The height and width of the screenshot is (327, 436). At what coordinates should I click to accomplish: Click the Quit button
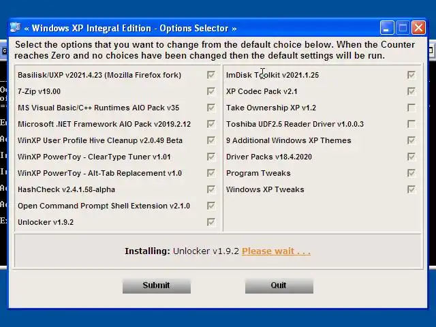click(279, 286)
